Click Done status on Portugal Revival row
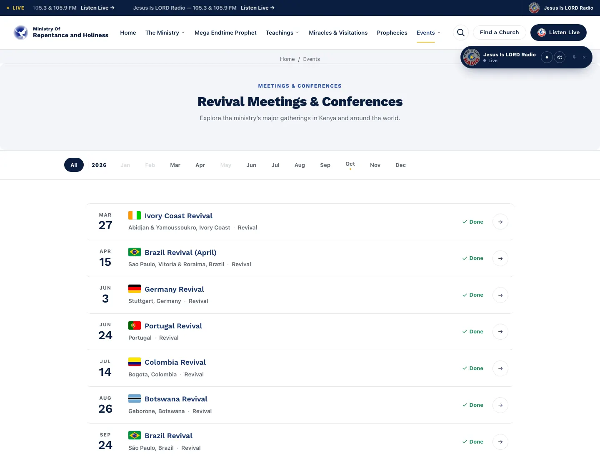 (x=473, y=331)
